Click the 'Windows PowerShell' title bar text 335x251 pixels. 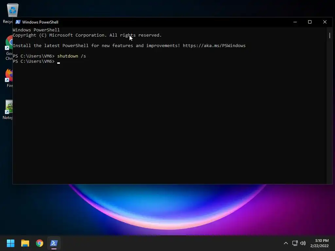(x=40, y=22)
